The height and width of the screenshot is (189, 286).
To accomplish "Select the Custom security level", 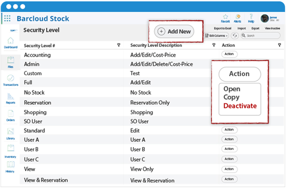I will (32, 73).
